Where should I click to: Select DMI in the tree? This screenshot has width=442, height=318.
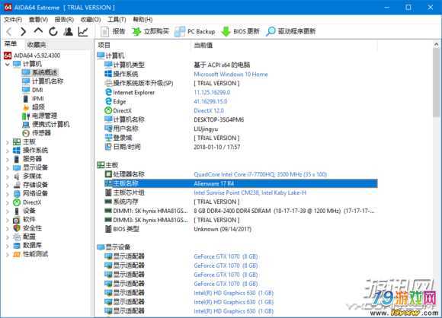tap(37, 90)
